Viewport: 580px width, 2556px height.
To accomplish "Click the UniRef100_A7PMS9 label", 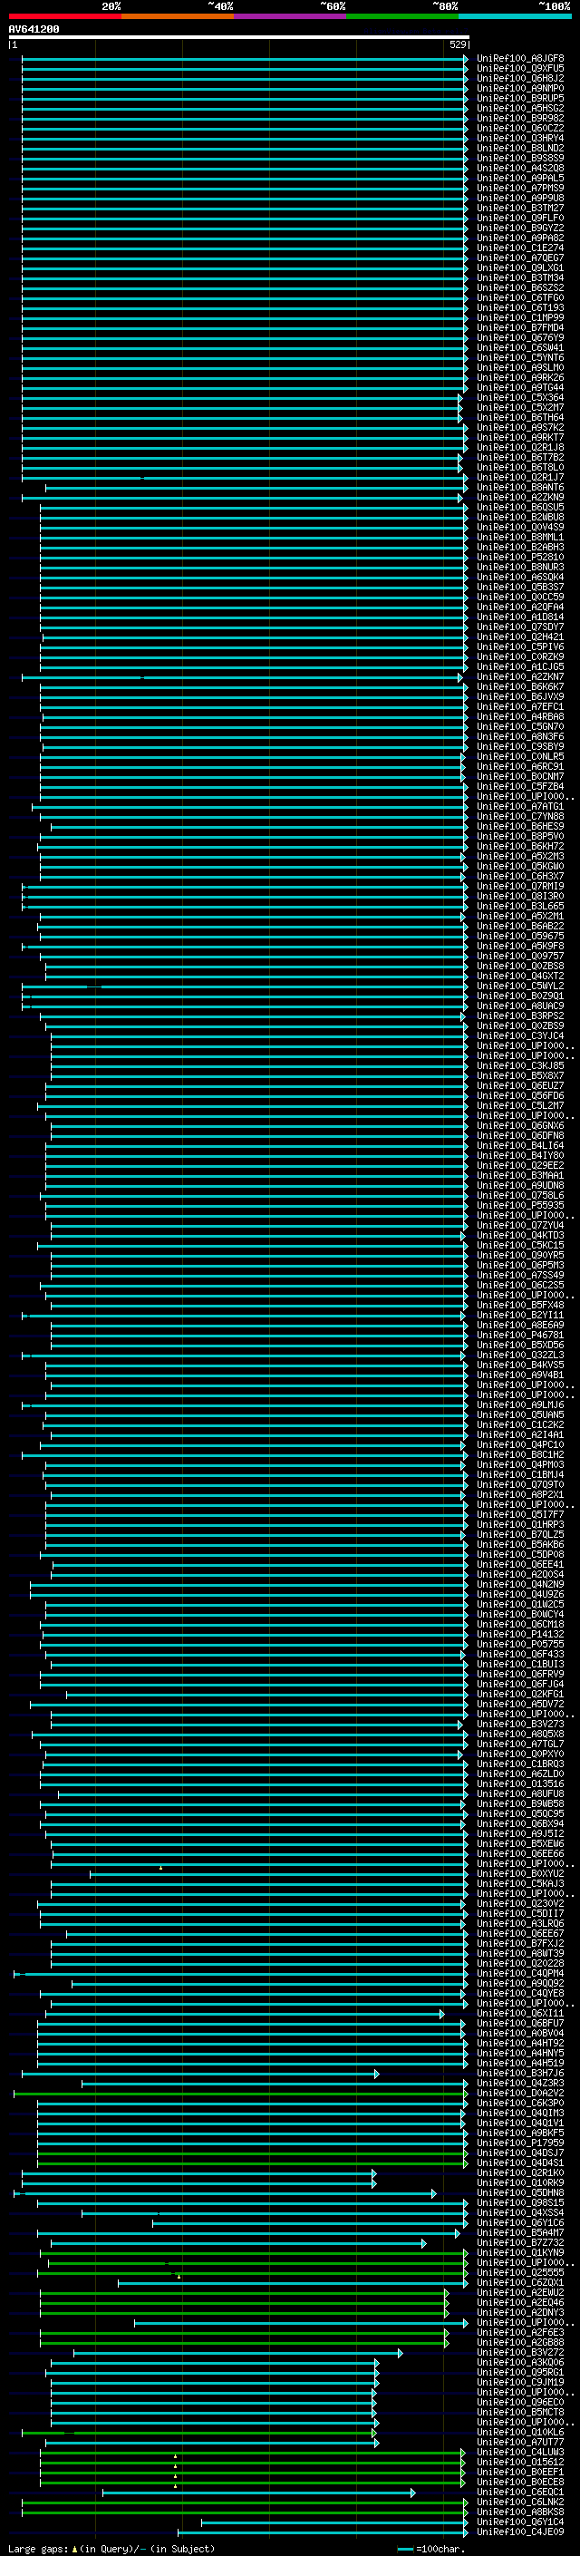I will point(520,188).
